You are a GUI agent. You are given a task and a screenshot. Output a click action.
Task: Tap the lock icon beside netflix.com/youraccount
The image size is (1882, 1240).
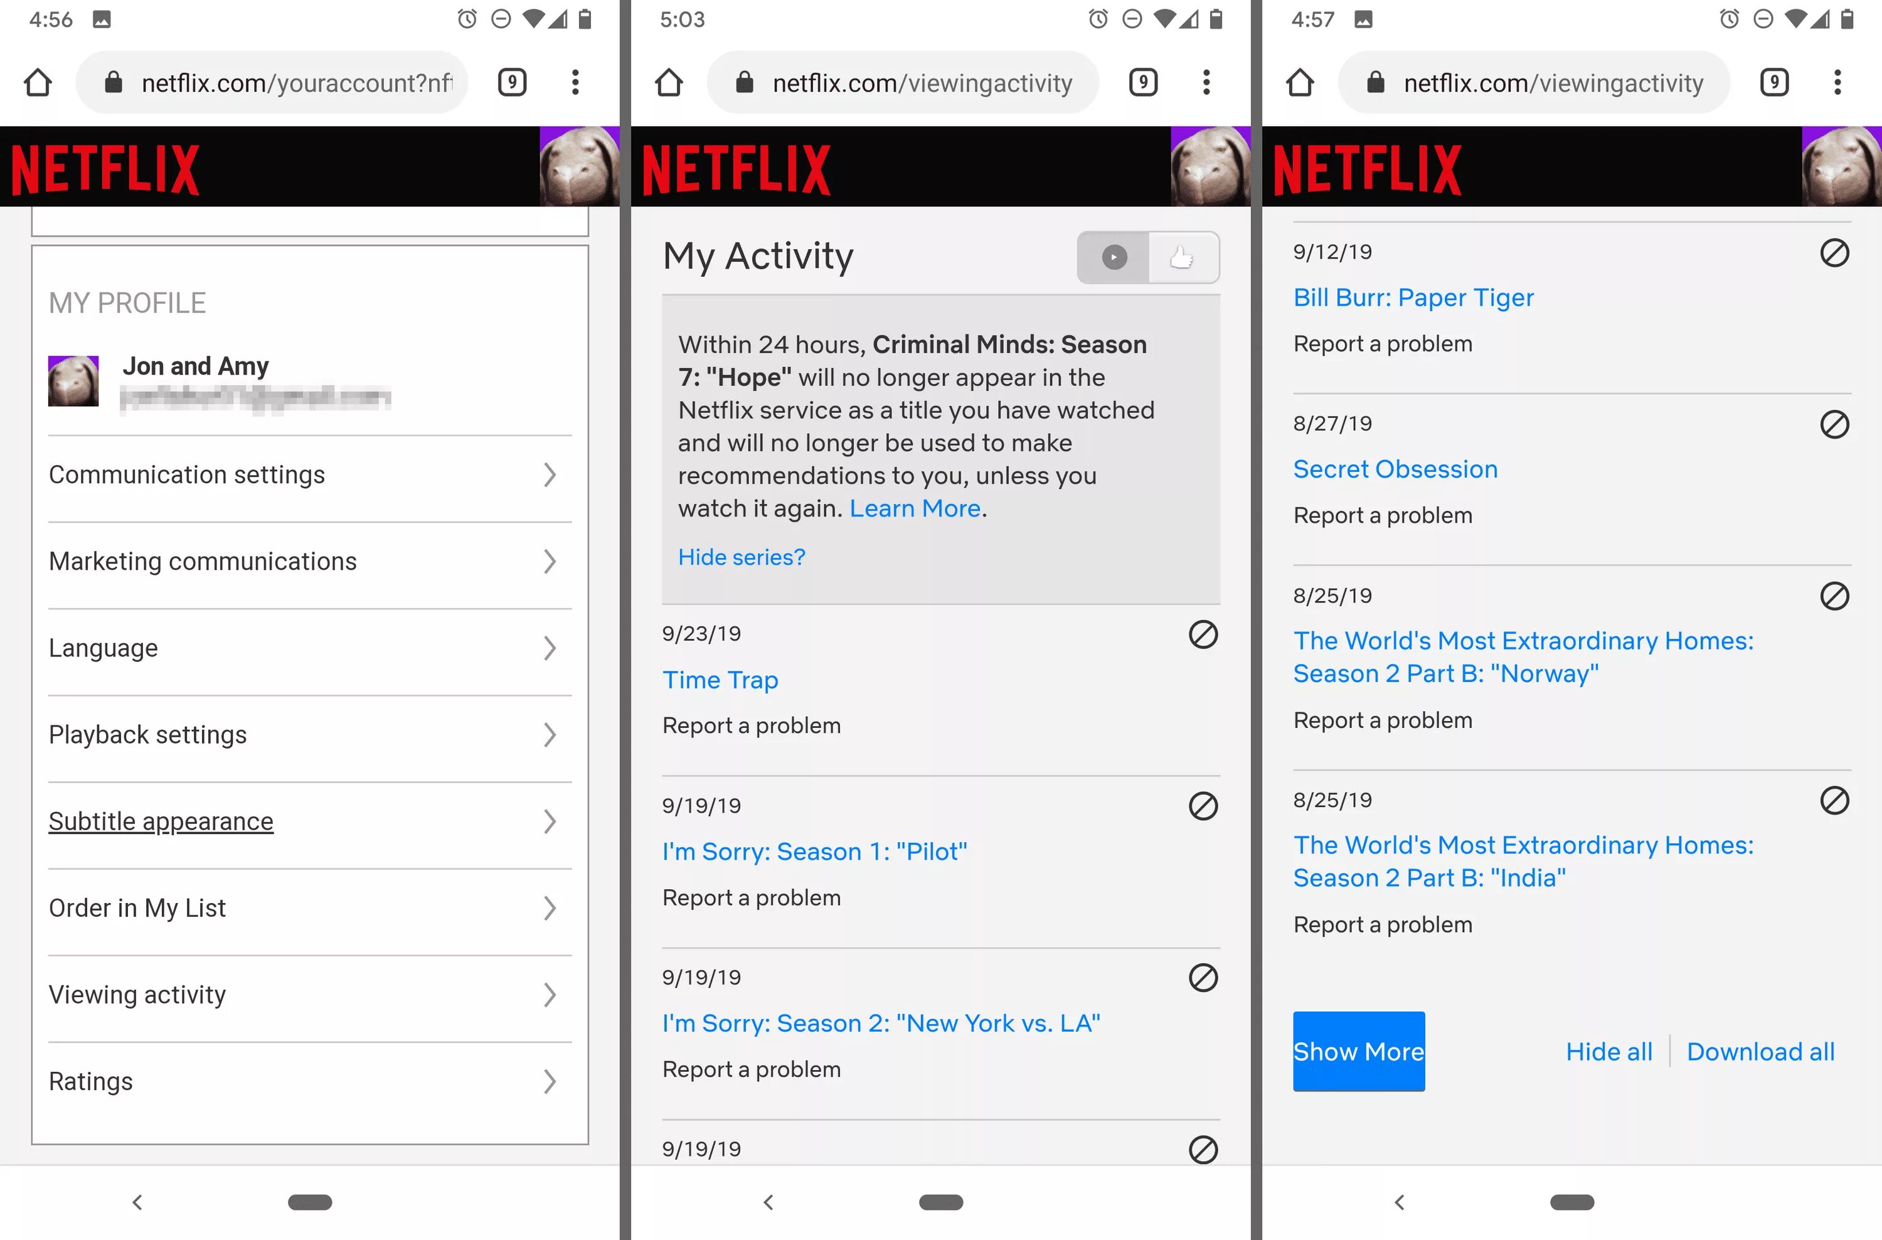(113, 82)
